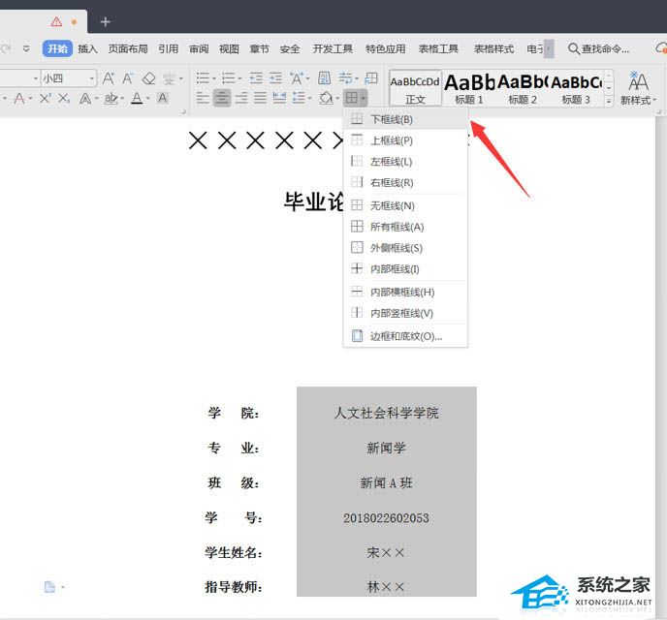
Task: Toggle superscript formatting
Action: point(46,99)
